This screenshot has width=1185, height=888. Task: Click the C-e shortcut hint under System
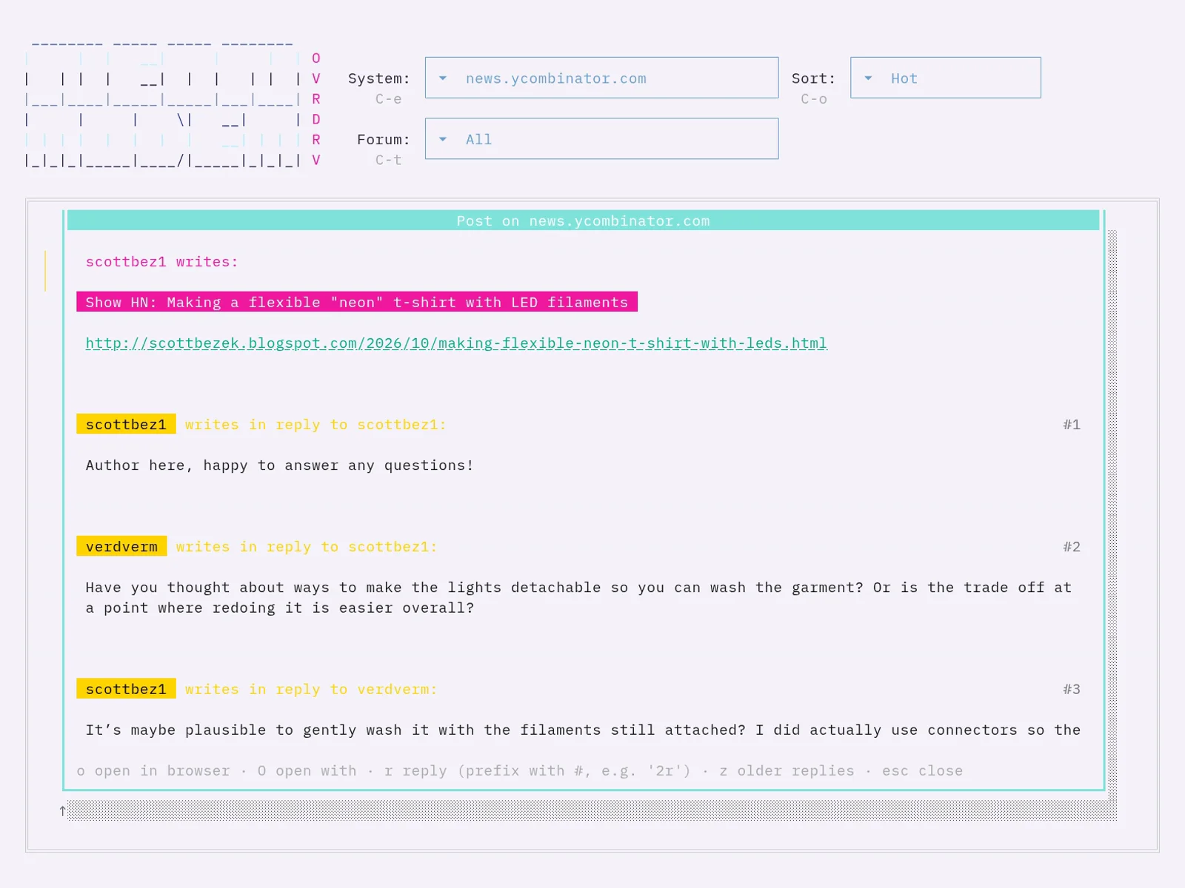tap(388, 98)
